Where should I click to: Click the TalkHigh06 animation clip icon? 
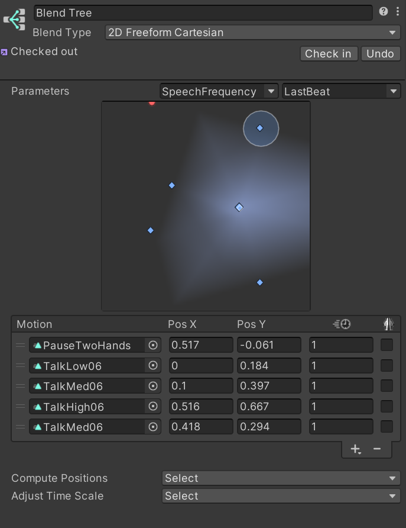tap(37, 407)
